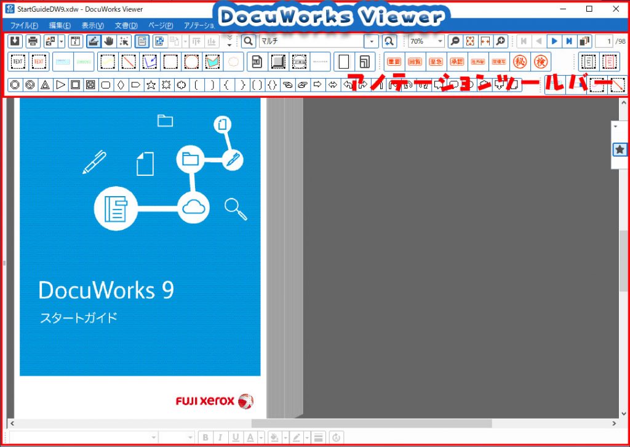The width and height of the screenshot is (630, 447).
Task: Toggle bold text formatting
Action: [x=205, y=437]
